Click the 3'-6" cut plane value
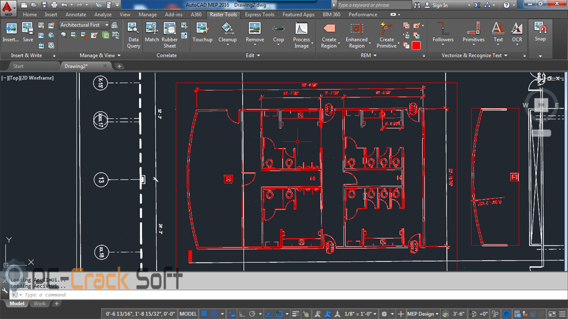The image size is (568, 319). (458, 314)
